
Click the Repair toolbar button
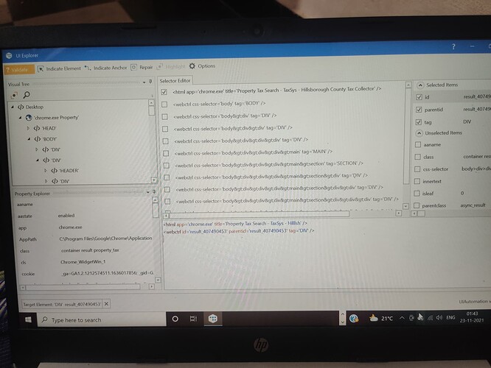[142, 67]
